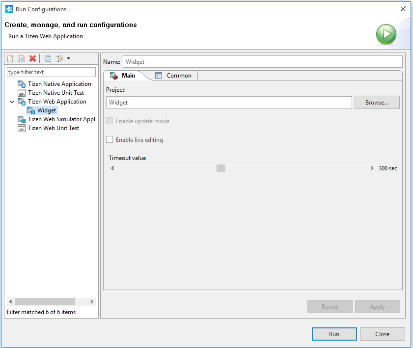Click the Browse... button
The image size is (413, 348).
click(377, 103)
